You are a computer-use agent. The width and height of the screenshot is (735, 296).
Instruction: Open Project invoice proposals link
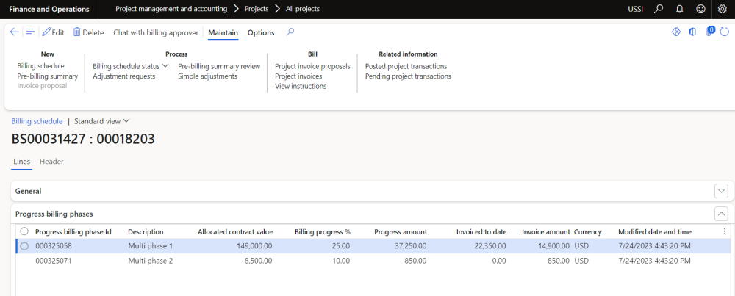(312, 66)
